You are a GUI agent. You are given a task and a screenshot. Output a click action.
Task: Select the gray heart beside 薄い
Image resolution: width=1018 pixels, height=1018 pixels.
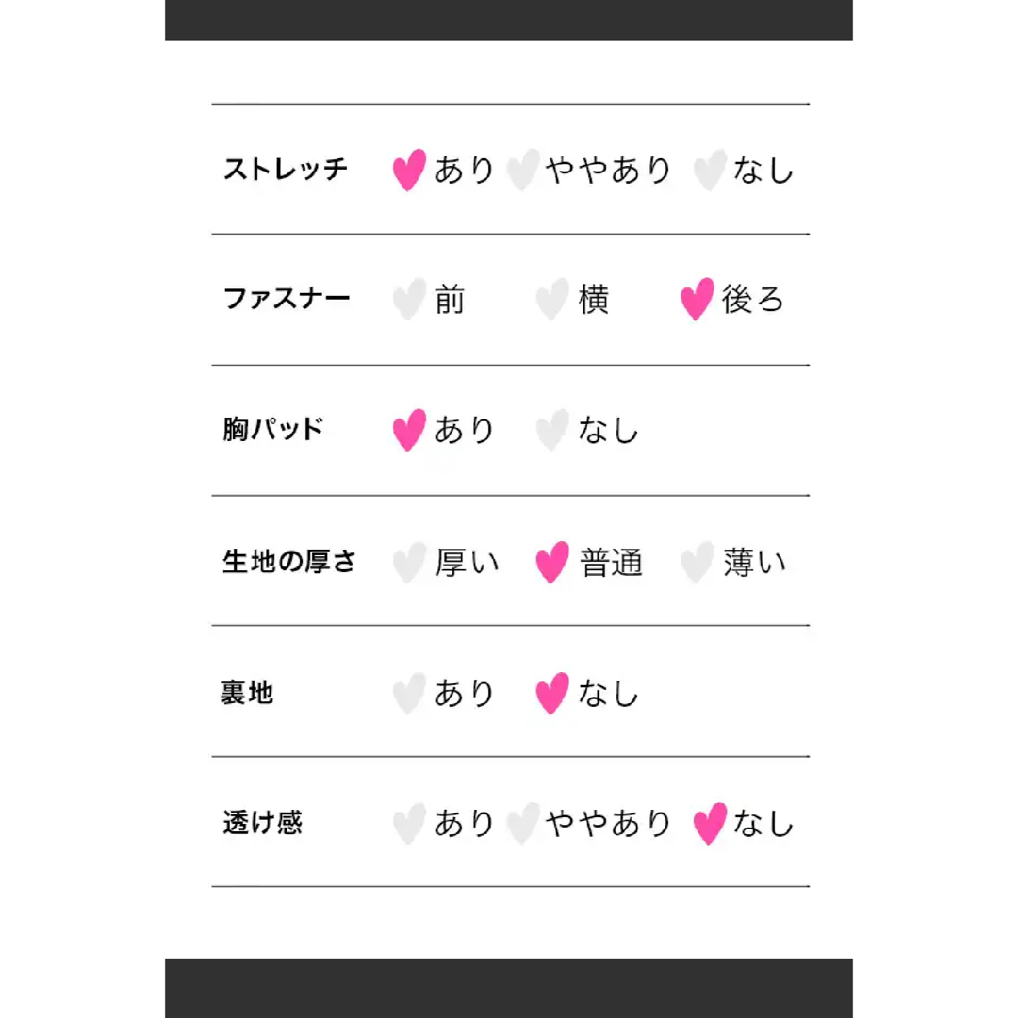[698, 562]
